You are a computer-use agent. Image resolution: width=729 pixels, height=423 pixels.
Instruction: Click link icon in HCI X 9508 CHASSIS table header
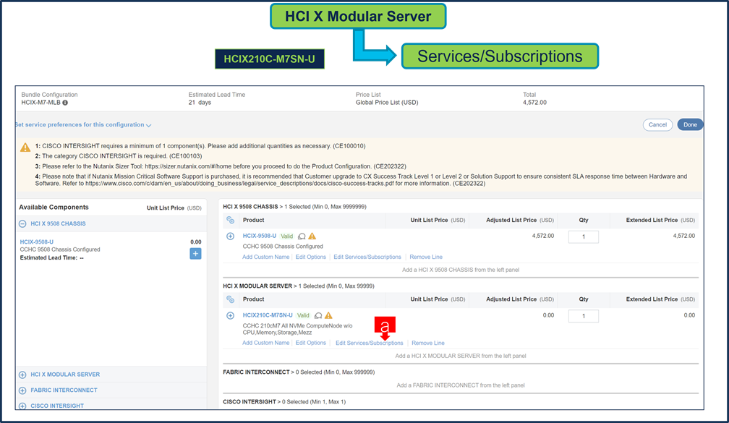pyautogui.click(x=230, y=220)
